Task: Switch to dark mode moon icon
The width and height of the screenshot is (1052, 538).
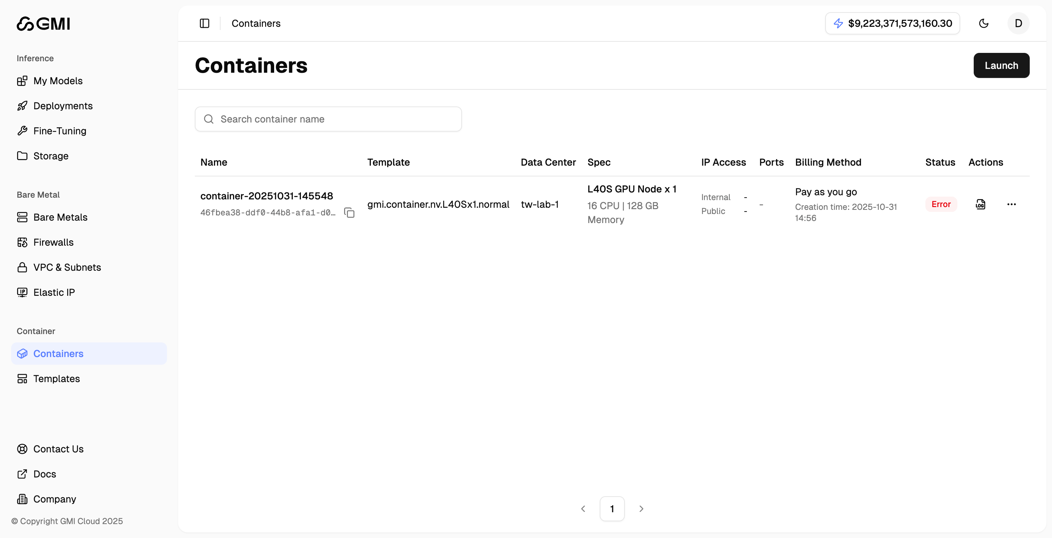Action: point(983,23)
